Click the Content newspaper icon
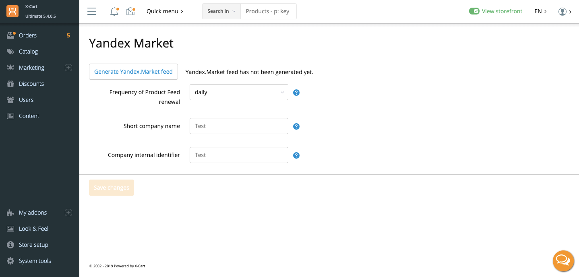This screenshot has height=277, width=579. [10, 116]
